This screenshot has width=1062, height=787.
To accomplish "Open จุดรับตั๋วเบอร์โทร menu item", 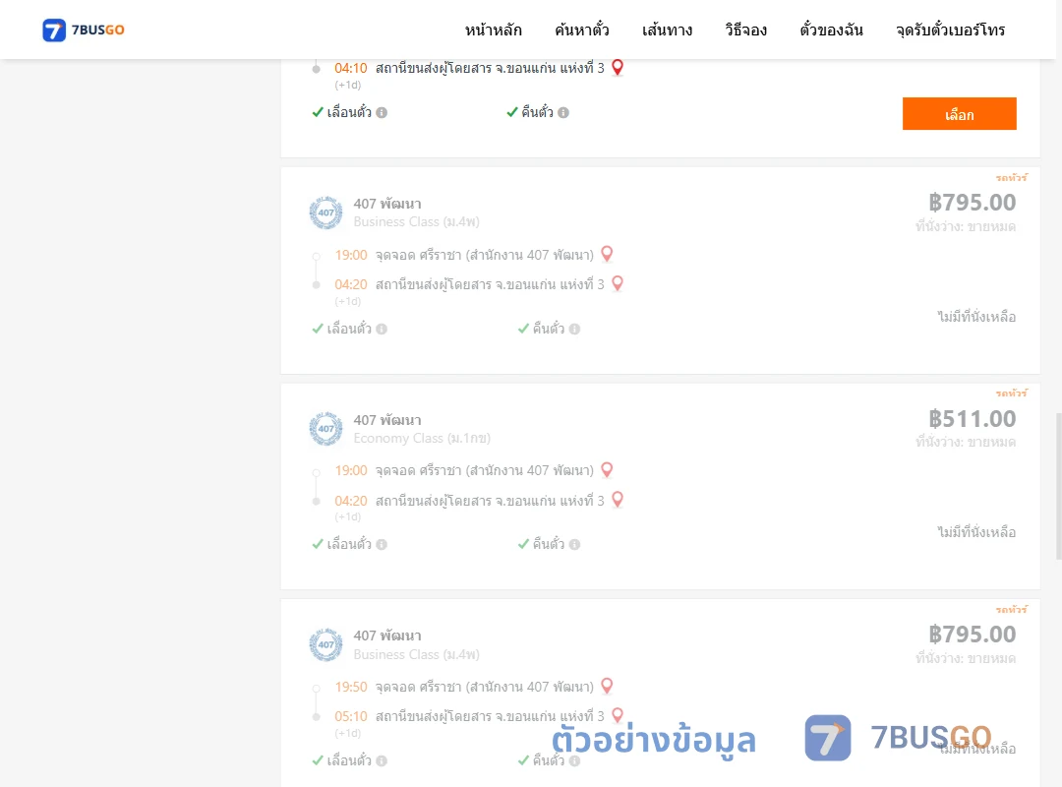I will point(950,30).
